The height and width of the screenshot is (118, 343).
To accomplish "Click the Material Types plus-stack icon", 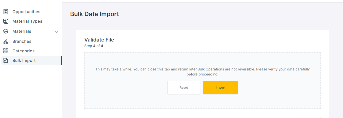I will point(6,21).
